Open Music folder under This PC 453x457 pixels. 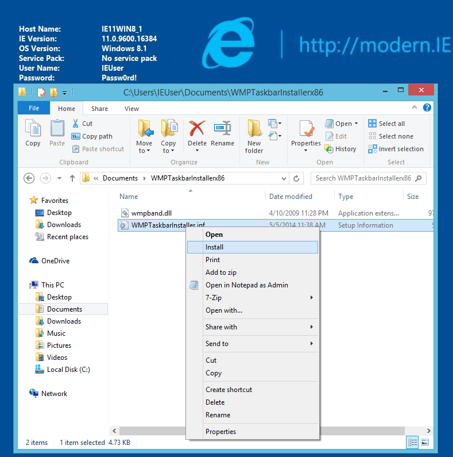coord(51,333)
